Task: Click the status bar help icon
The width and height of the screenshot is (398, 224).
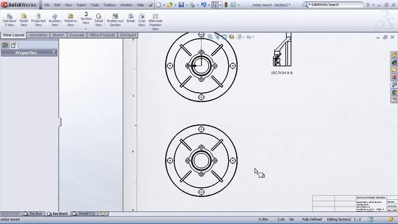Action: [x=371, y=219]
